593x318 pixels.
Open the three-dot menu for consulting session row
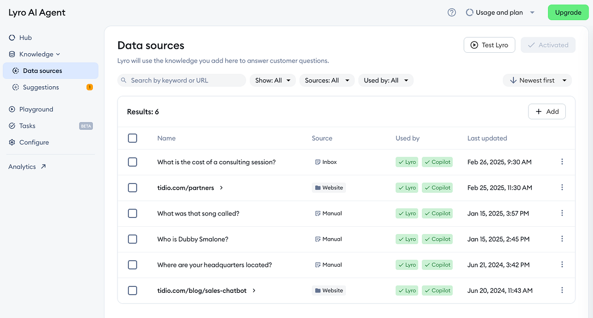562,162
